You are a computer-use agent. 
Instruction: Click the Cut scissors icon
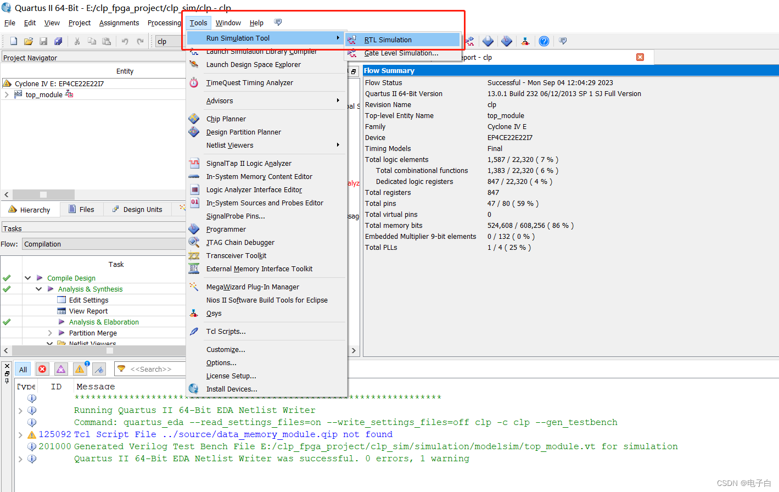pyautogui.click(x=77, y=41)
